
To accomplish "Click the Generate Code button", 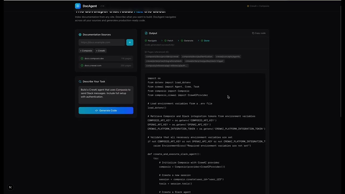I will 106,110.
